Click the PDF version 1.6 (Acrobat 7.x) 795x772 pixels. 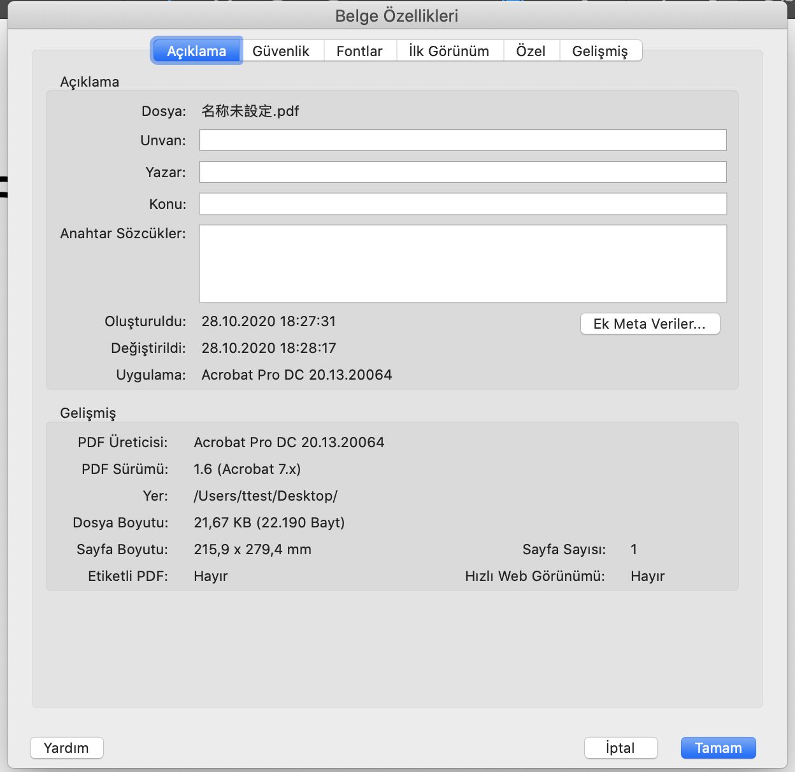[x=247, y=469]
